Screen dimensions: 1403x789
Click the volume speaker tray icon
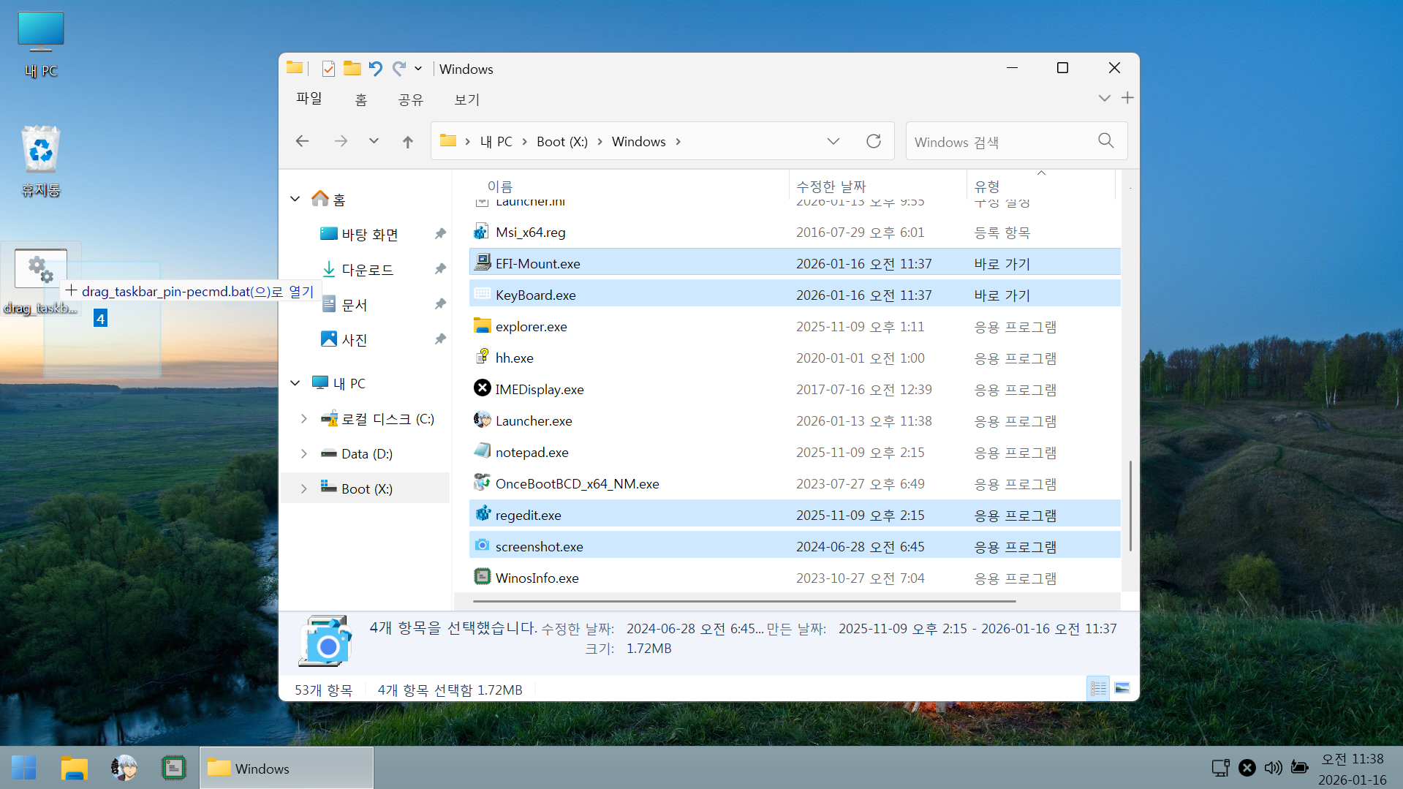1273,767
